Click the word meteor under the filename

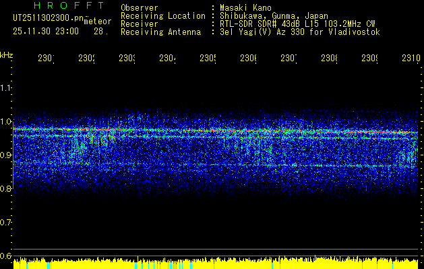(x=98, y=22)
